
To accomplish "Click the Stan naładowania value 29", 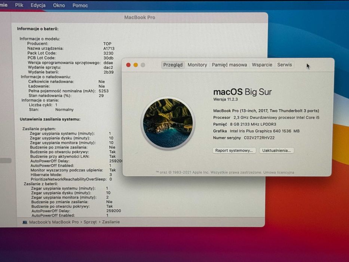I will tap(101, 95).
